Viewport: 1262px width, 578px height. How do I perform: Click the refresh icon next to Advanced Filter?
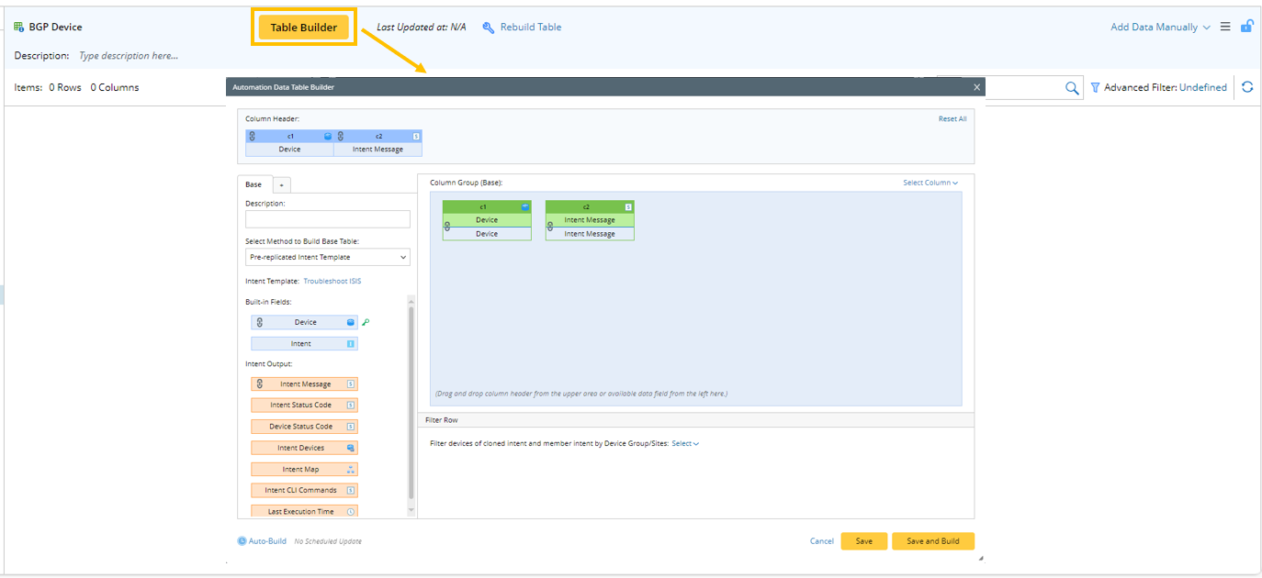pyautogui.click(x=1247, y=87)
